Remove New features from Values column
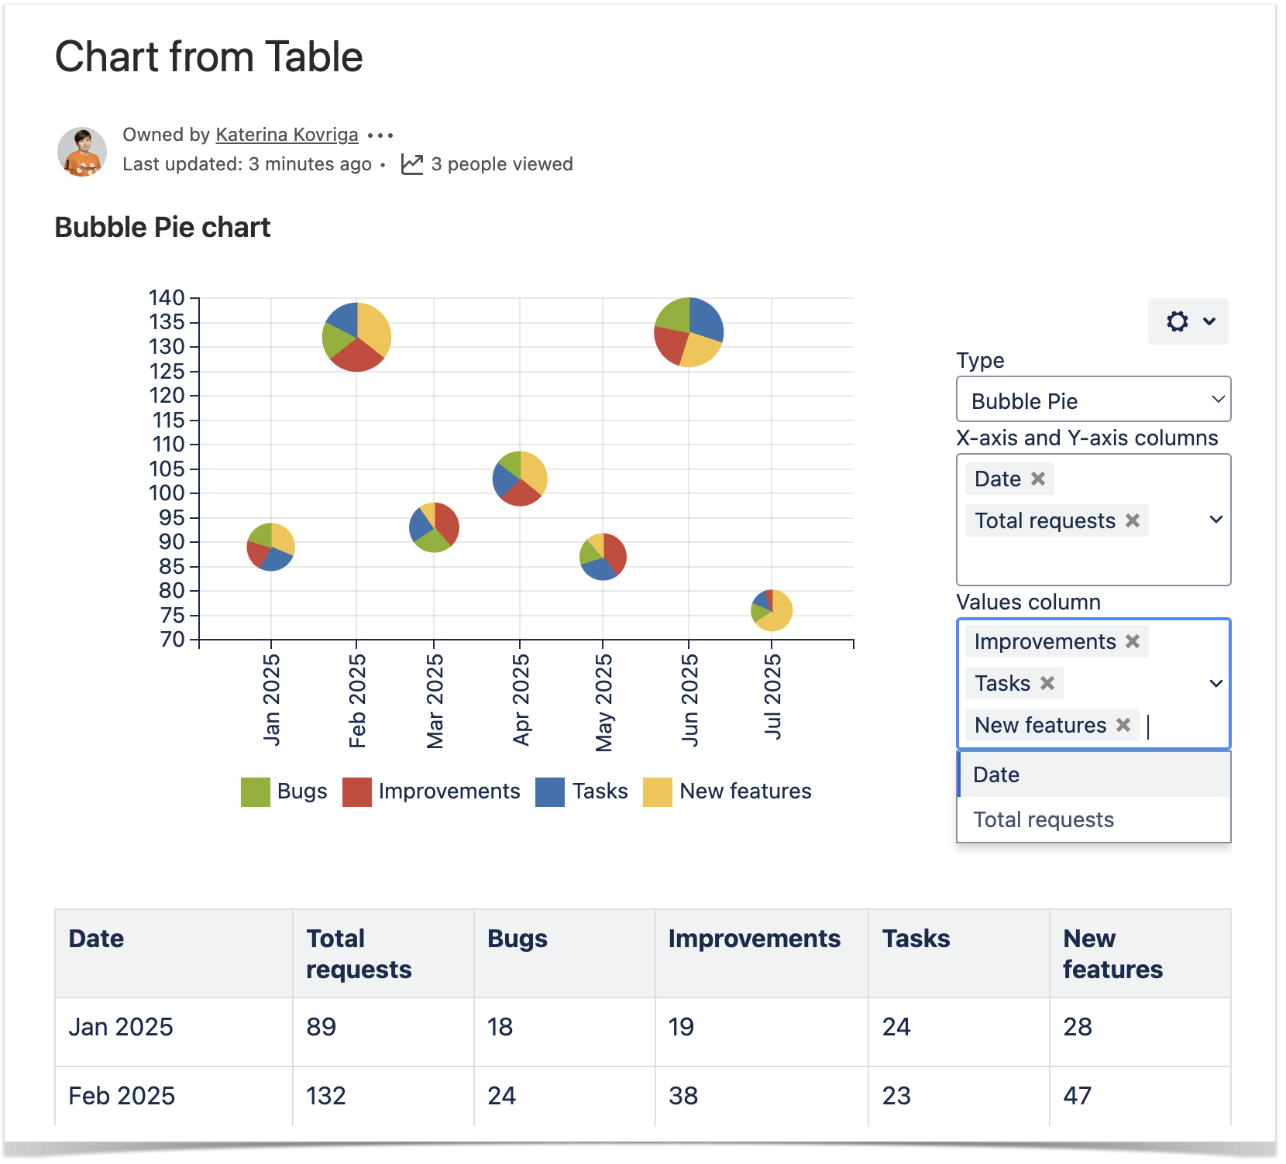Screen dimensions: 1286x1164 1123,726
